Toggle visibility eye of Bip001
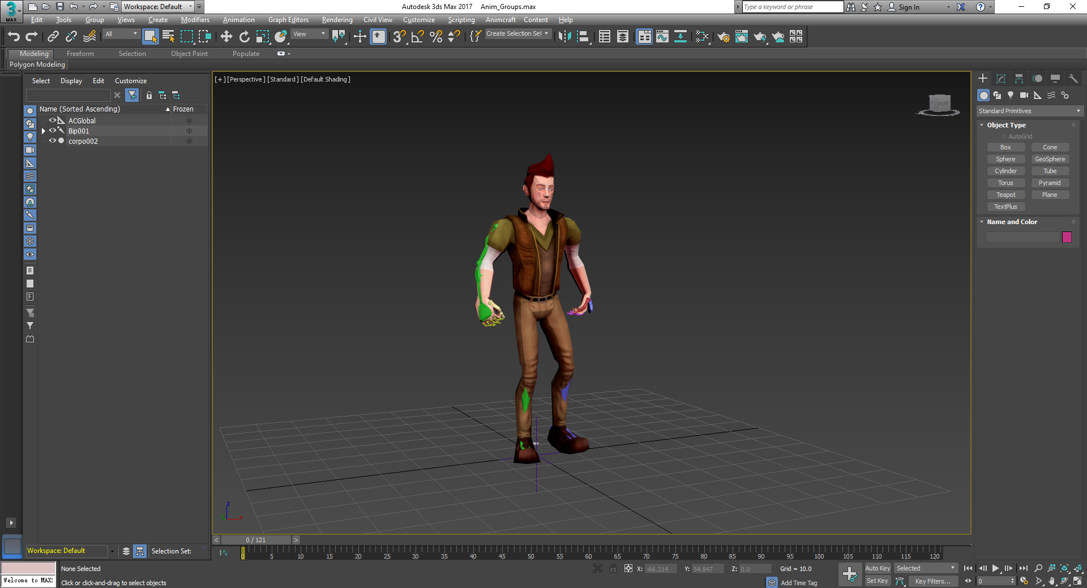Image resolution: width=1087 pixels, height=588 pixels. coord(53,131)
